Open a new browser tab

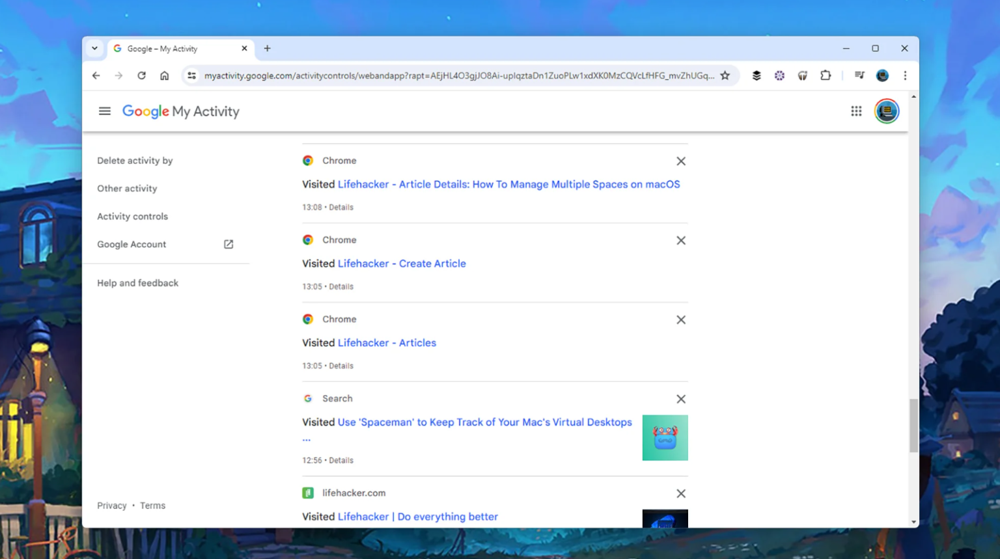267,48
